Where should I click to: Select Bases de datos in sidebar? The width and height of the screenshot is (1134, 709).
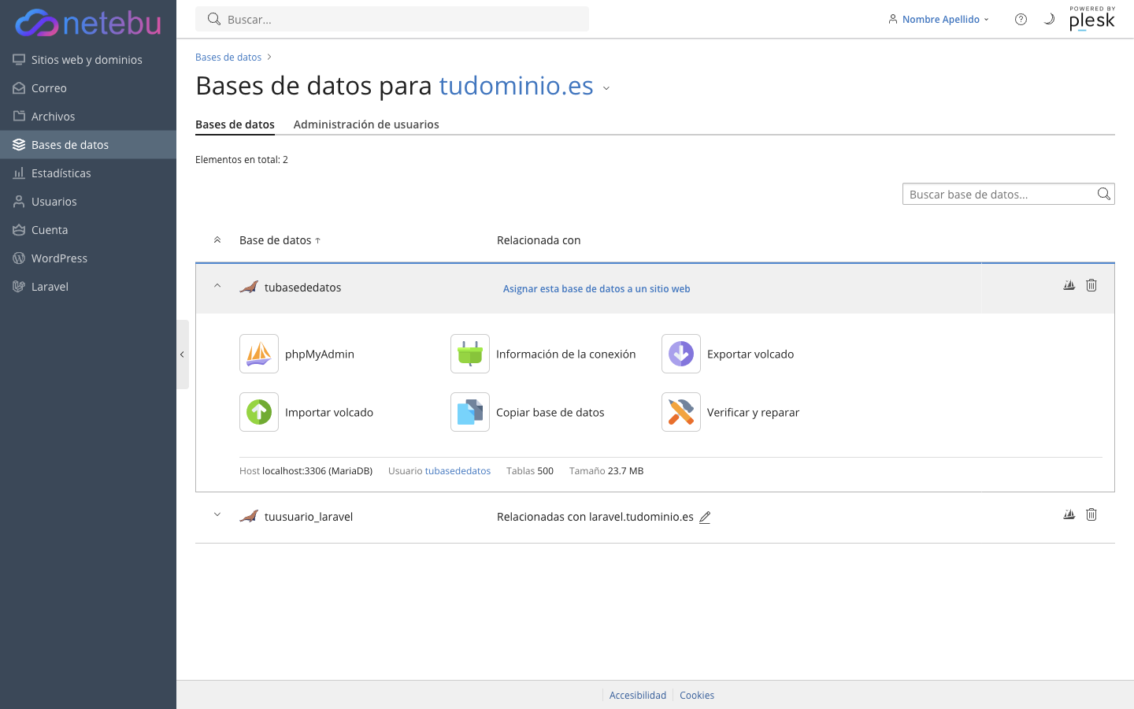pyautogui.click(x=88, y=145)
